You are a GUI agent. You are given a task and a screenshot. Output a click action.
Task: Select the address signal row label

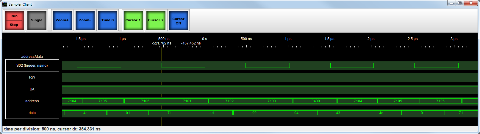click(32, 101)
